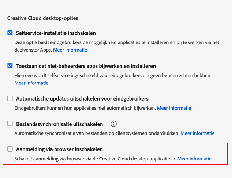Disable the Toestaan dat niet-beheerders checkbox
This screenshot has width=232, height=178.
point(10,66)
